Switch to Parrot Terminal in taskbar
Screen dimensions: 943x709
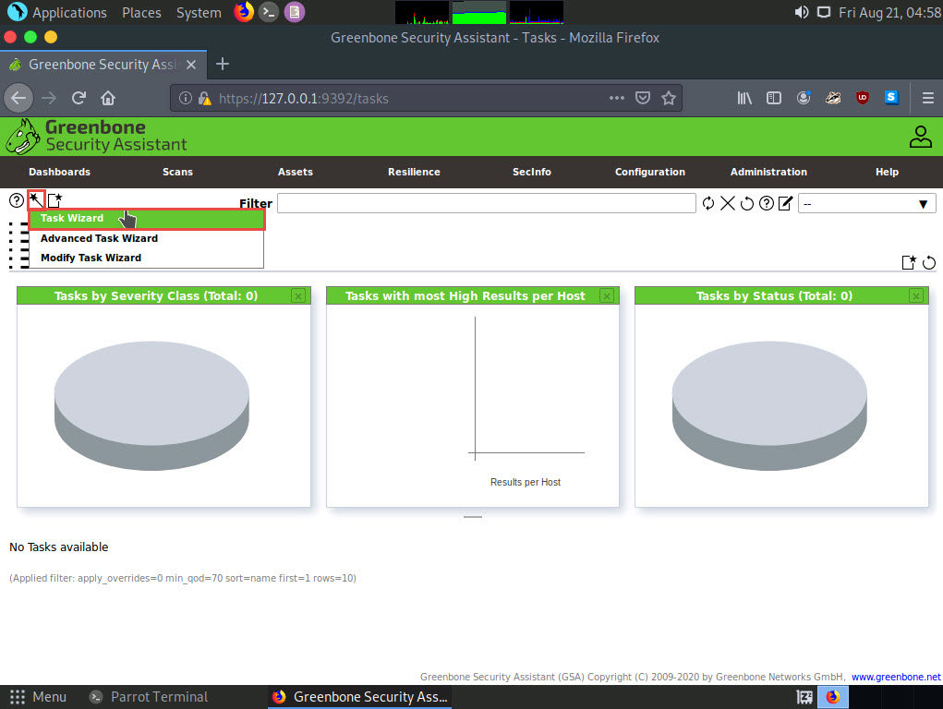click(149, 697)
